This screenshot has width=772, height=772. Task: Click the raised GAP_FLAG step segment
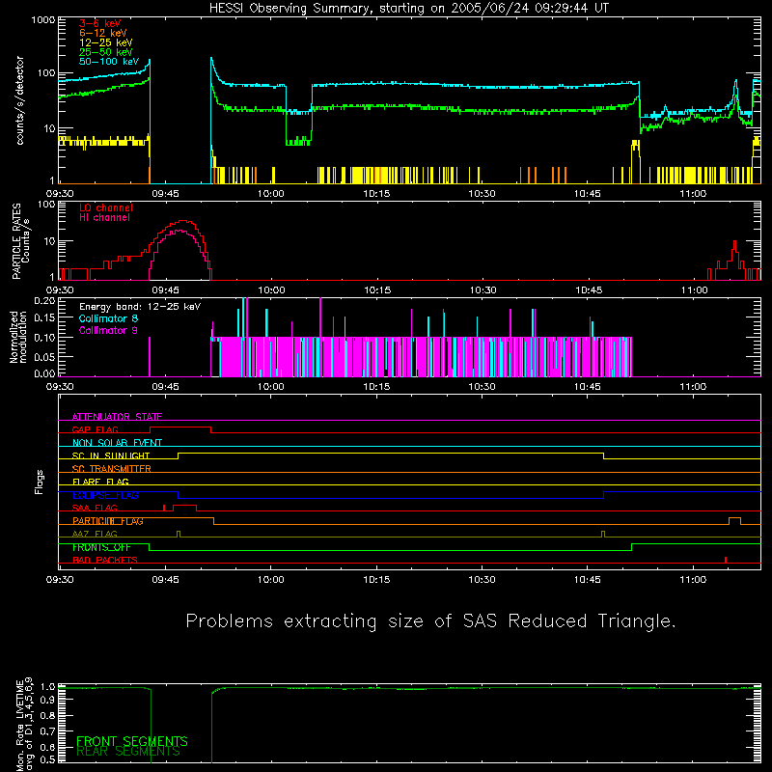pos(180,427)
